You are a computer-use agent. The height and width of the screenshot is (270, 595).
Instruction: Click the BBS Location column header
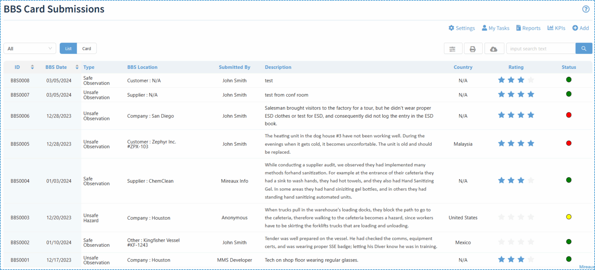point(142,67)
